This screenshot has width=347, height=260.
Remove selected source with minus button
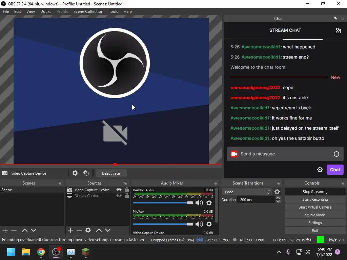click(79, 230)
